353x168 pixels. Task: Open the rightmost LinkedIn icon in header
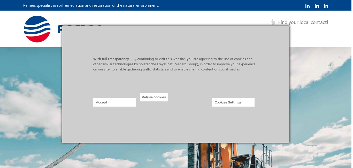click(326, 6)
